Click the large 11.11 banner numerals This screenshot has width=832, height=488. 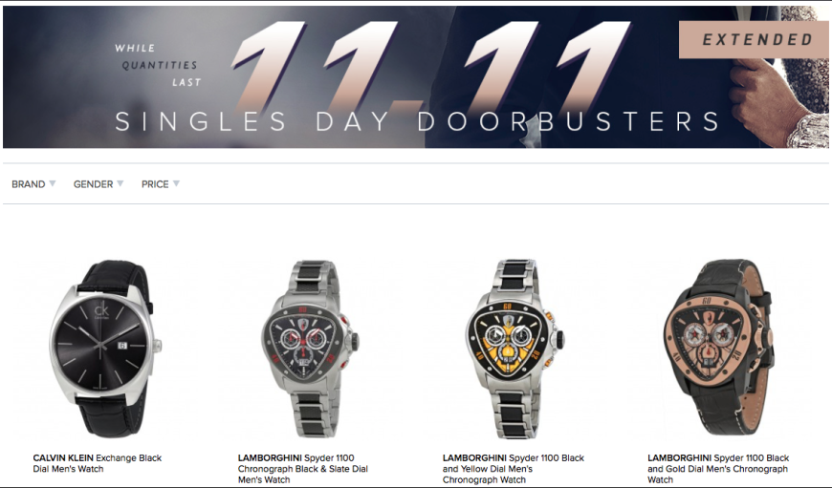429,66
